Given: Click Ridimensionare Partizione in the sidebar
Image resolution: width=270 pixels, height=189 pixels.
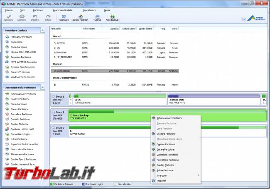Looking at the screenshot, I should pyautogui.click(x=24, y=94).
